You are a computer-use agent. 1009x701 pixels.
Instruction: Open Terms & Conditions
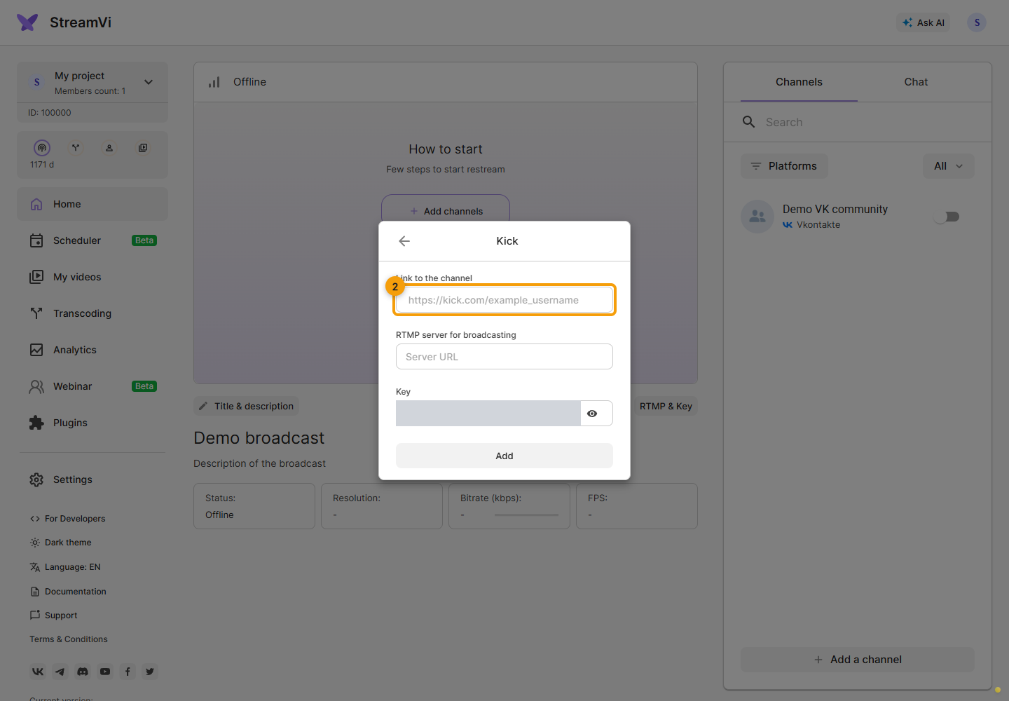click(x=69, y=639)
